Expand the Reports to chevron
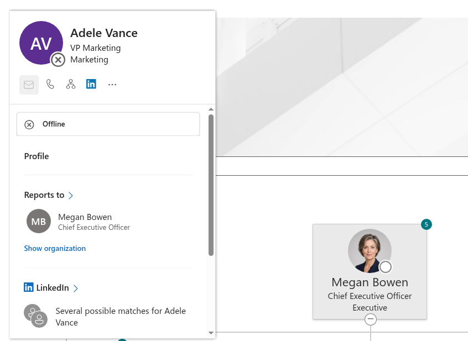 (71, 196)
